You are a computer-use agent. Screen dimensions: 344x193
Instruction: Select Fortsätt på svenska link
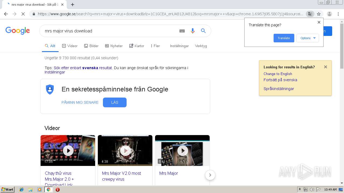[x=280, y=80]
